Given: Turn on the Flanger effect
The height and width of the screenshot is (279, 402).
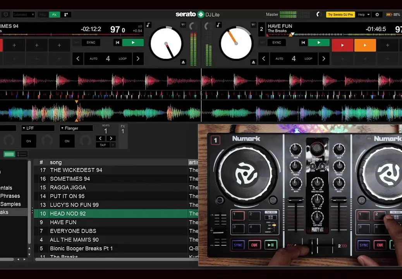Looking at the screenshot, I should [x=67, y=141].
